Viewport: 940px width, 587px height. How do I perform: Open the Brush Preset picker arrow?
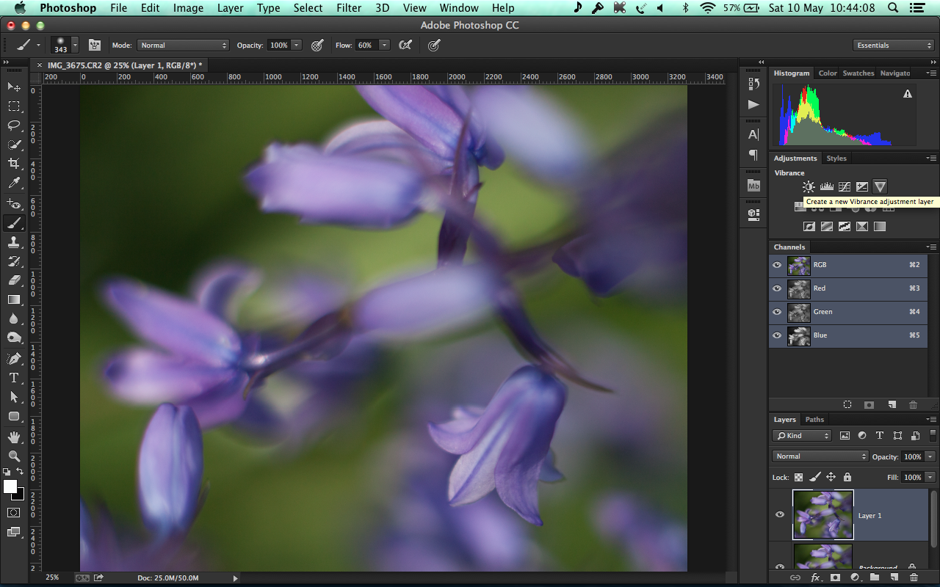coord(75,45)
